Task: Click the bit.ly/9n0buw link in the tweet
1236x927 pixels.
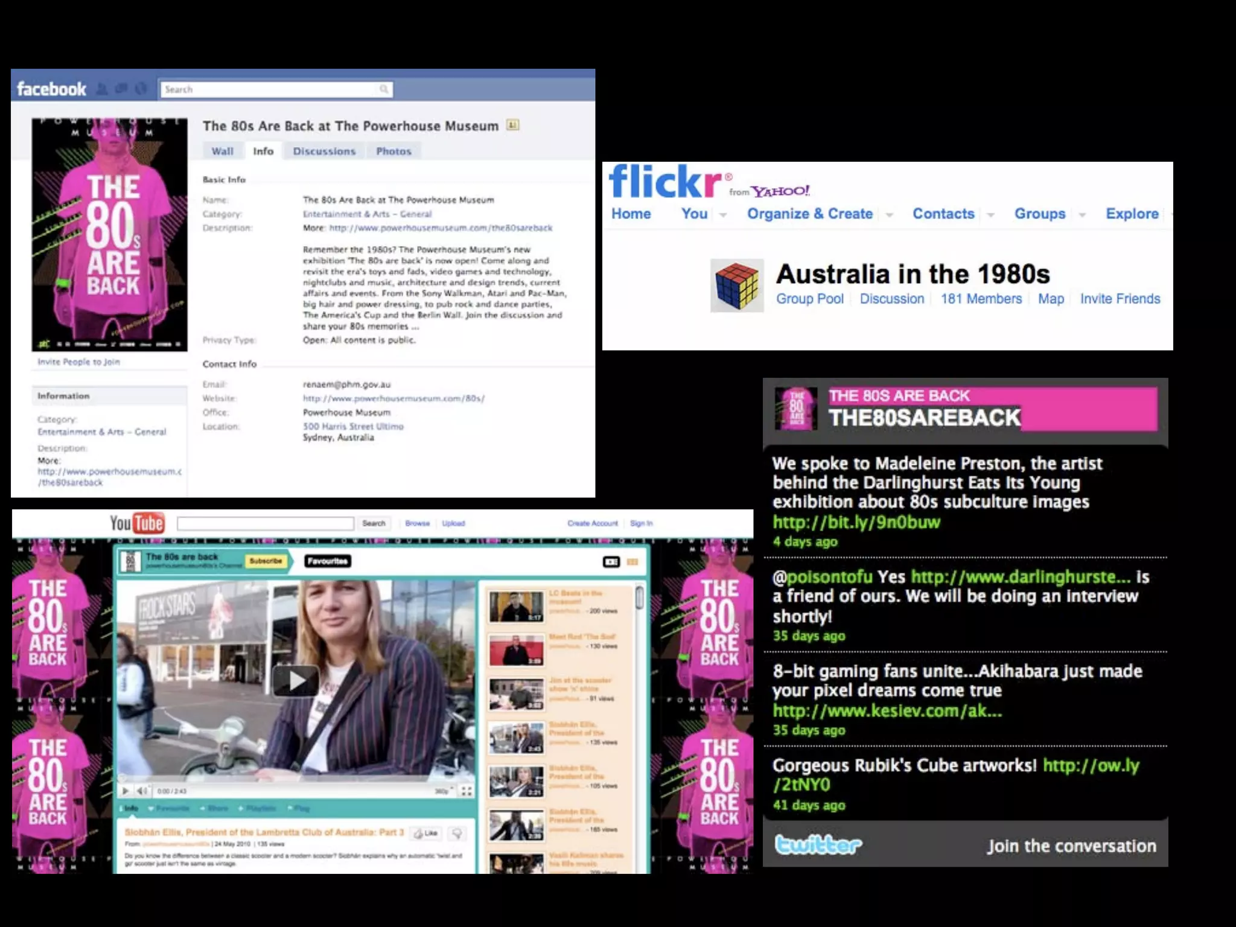Action: [x=856, y=522]
